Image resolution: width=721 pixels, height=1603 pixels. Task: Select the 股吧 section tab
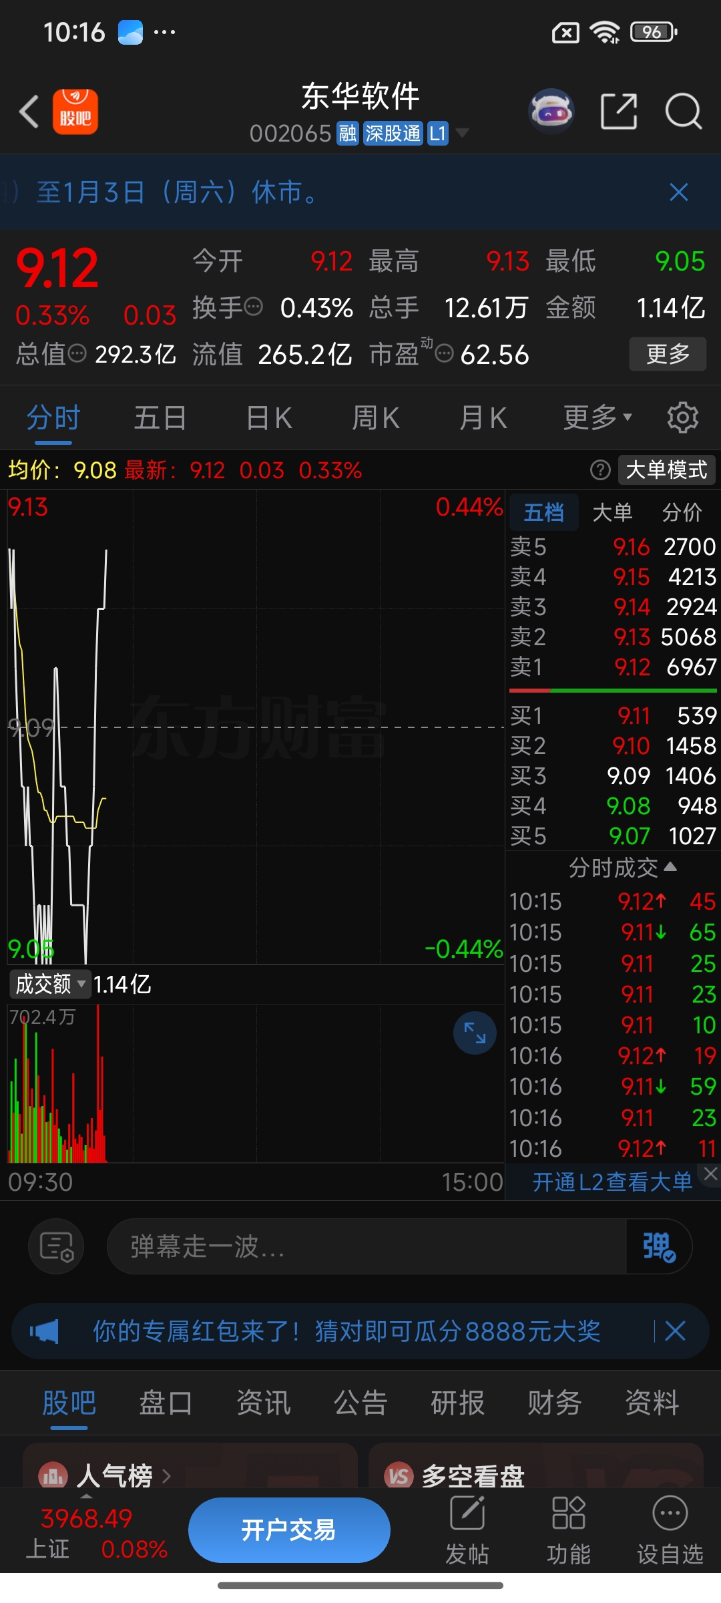click(x=69, y=1403)
